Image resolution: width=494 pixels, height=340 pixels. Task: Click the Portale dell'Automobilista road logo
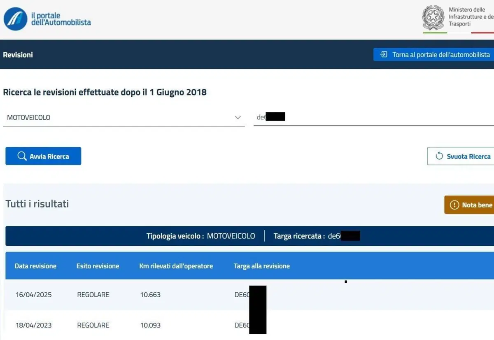15,19
